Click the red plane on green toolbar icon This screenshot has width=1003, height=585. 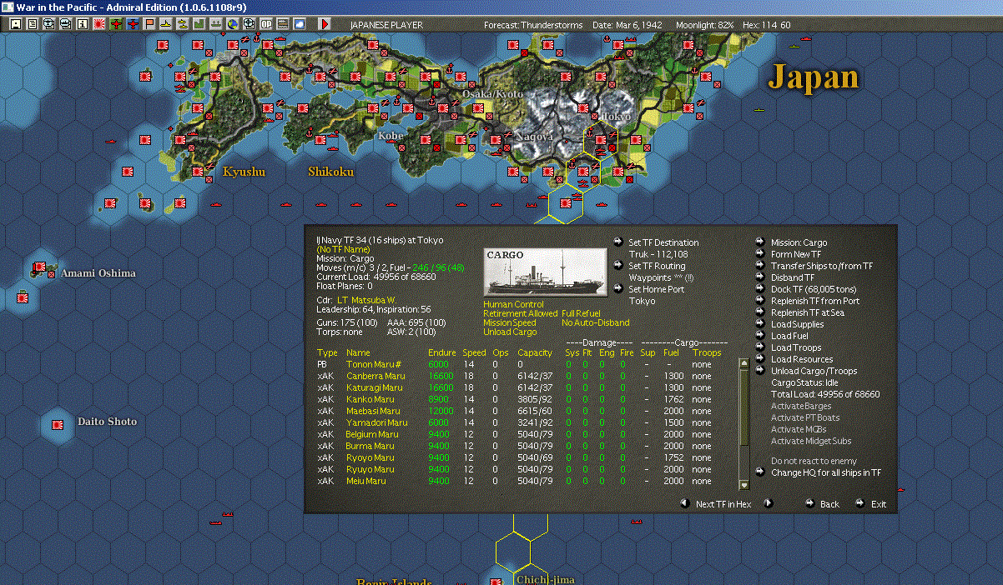pos(116,24)
